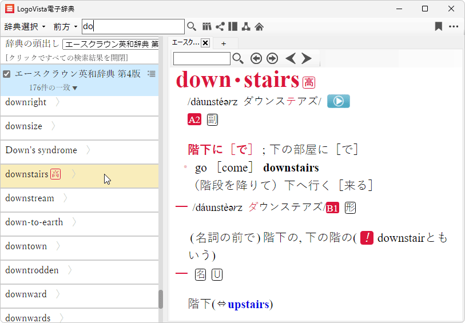
Task: Select 'downtown' in the results list
Action: click(26, 246)
